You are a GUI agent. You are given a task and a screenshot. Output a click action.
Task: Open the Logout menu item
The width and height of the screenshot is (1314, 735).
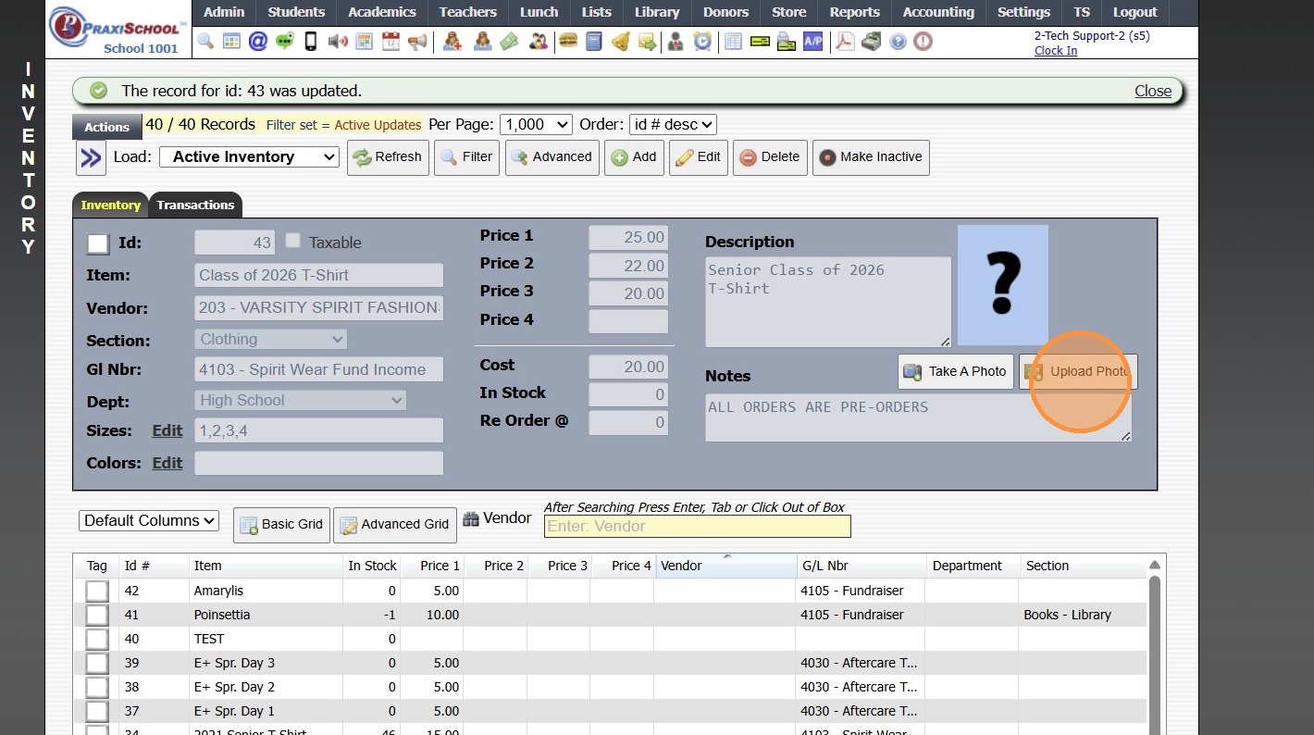point(1135,12)
